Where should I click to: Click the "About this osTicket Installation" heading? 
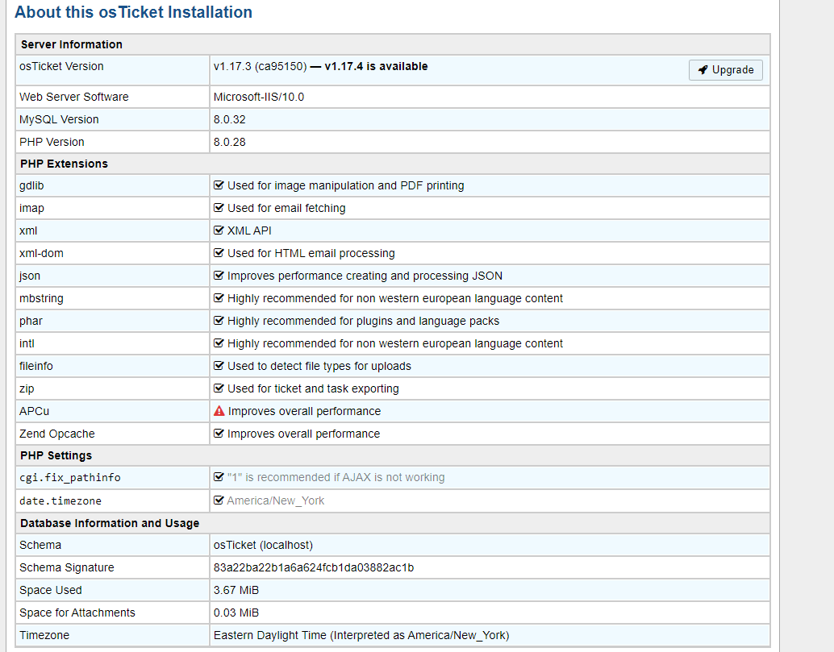(x=134, y=12)
